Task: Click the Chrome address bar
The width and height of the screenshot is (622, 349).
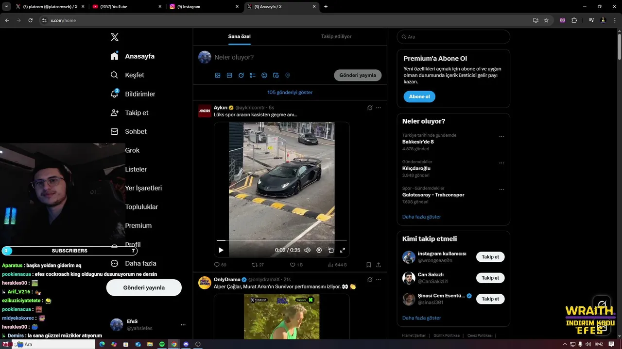Action: pyautogui.click(x=287, y=20)
